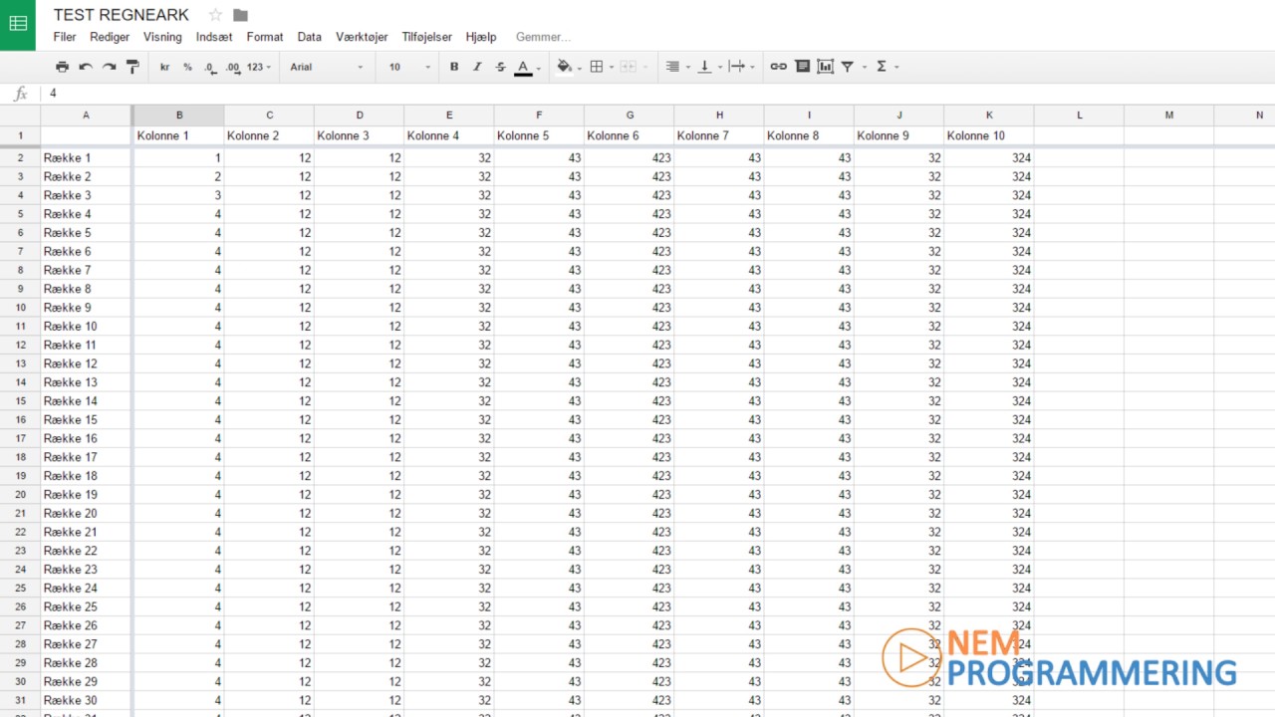Click the 'Række 30' cell
The width and height of the screenshot is (1275, 717).
(86, 700)
